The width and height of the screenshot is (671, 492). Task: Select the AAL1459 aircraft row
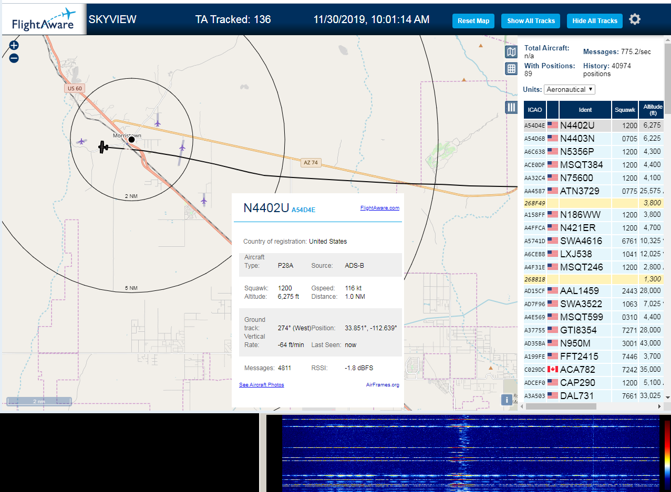click(594, 291)
